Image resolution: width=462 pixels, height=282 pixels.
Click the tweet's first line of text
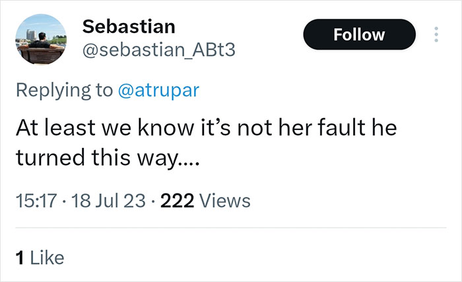pyautogui.click(x=205, y=127)
